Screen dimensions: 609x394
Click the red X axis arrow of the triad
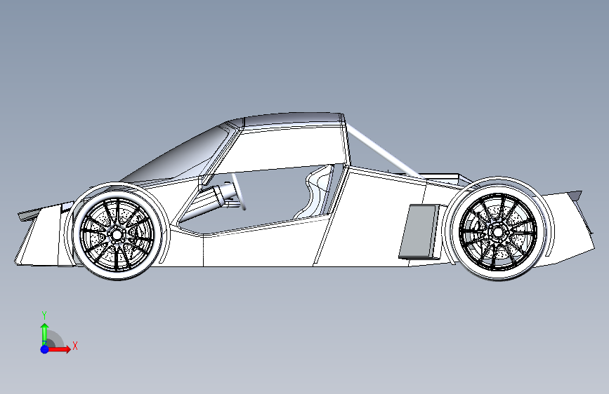(x=60, y=349)
